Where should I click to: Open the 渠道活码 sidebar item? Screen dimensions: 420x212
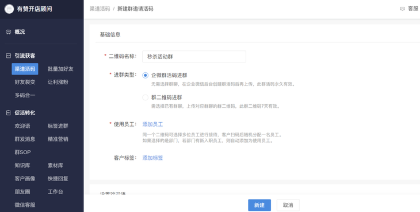[25, 69]
